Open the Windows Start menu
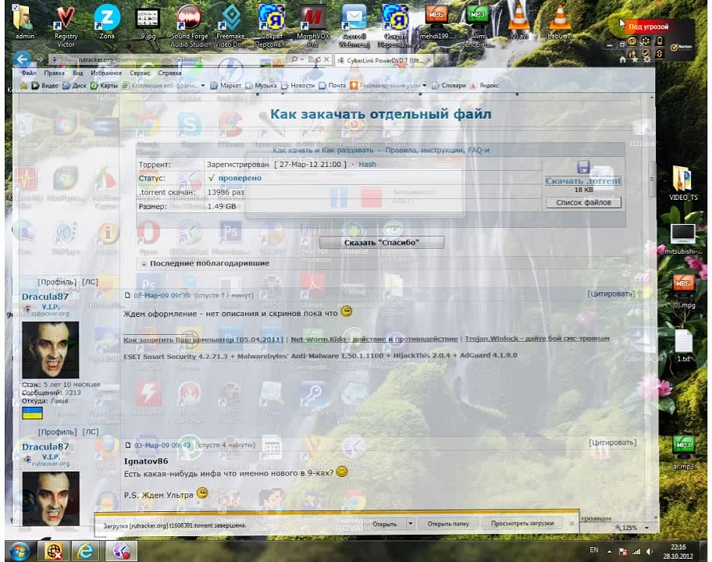The height and width of the screenshot is (562, 712). tap(19, 551)
